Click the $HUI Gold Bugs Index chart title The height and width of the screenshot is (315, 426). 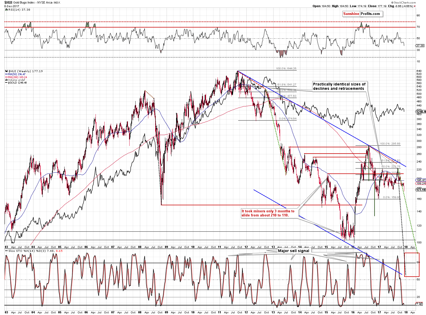click(x=32, y=2)
